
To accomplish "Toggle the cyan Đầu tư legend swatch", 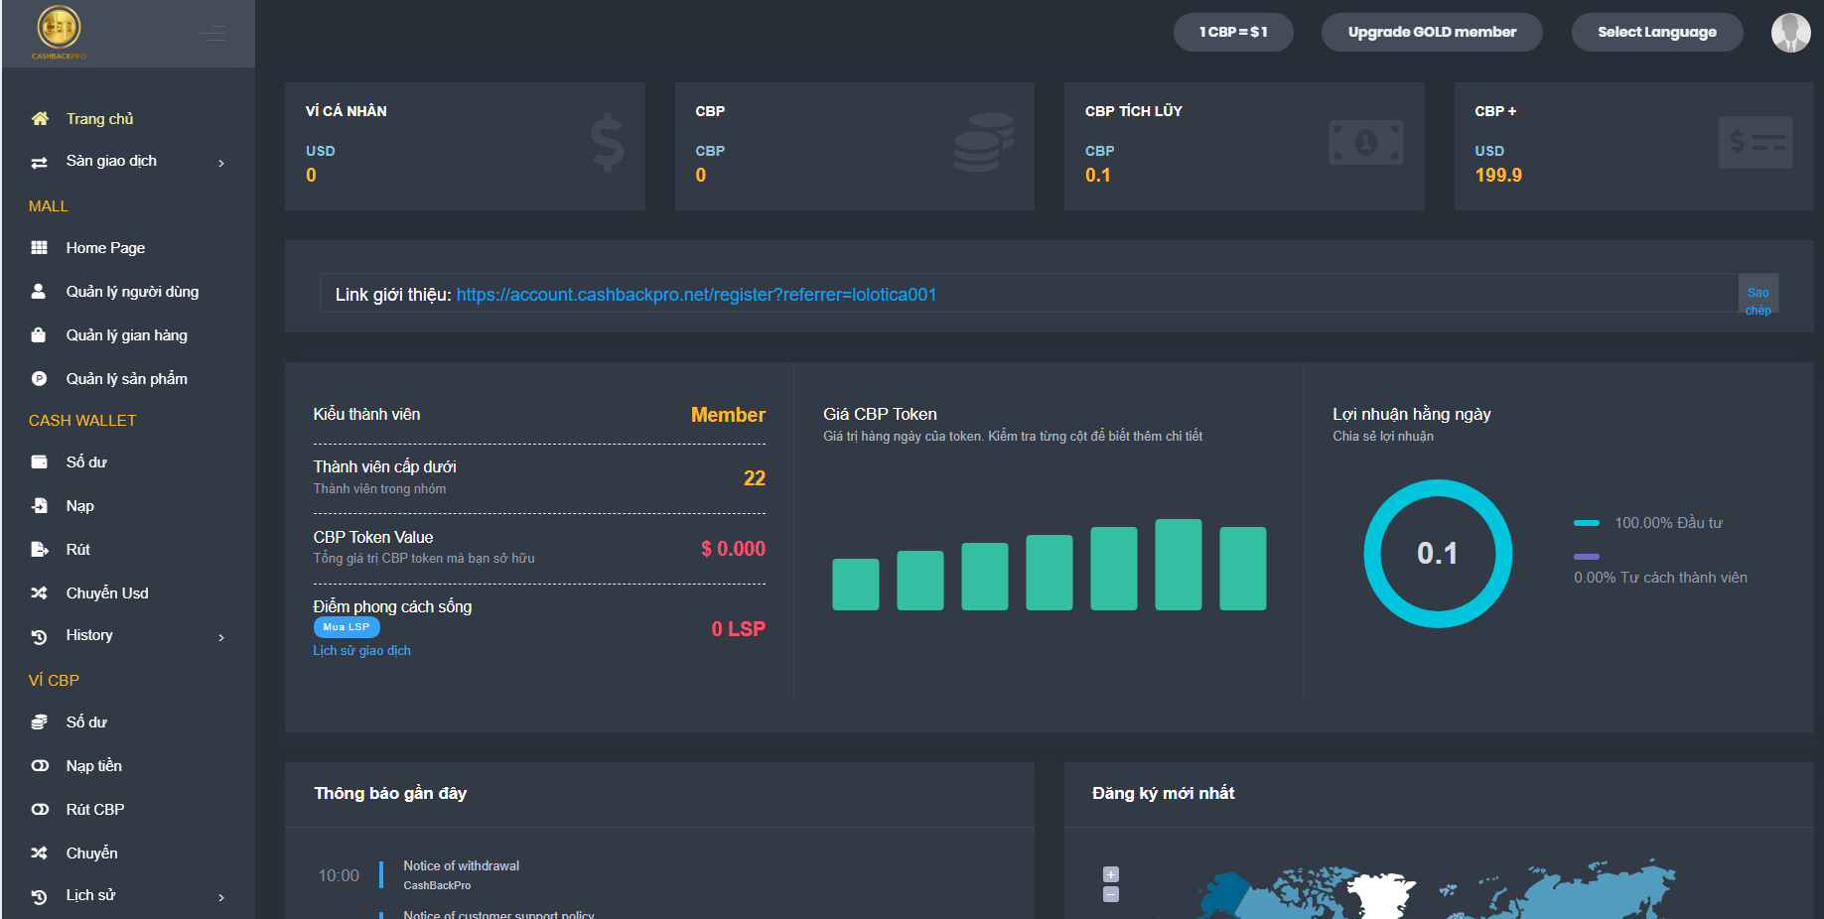I will click(1587, 523).
